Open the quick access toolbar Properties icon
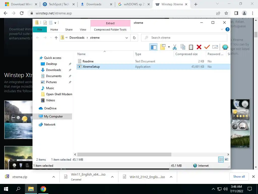 [45, 23]
